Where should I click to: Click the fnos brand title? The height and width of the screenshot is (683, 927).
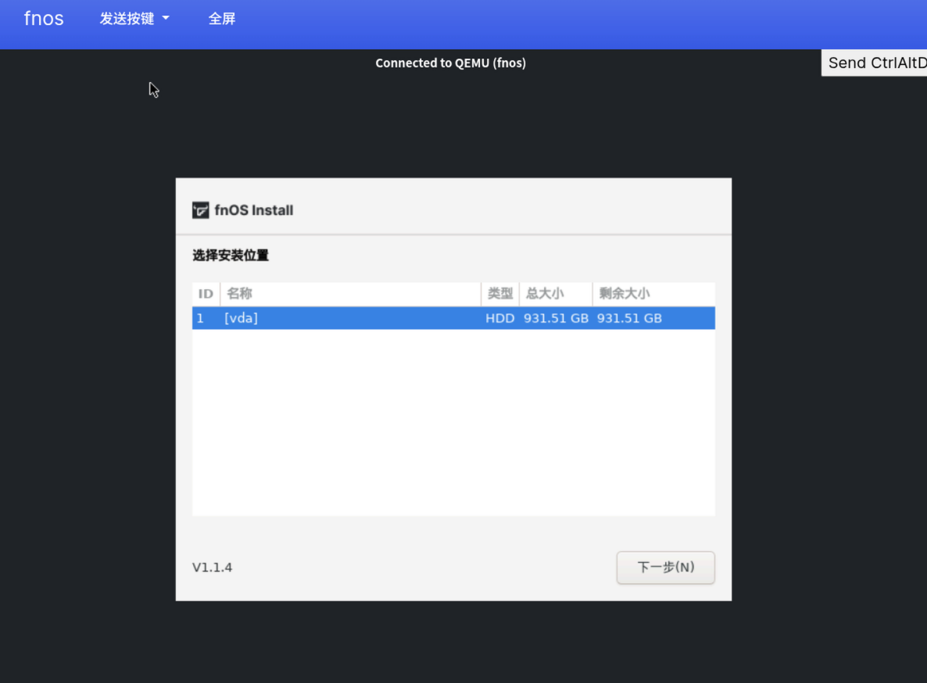[44, 18]
